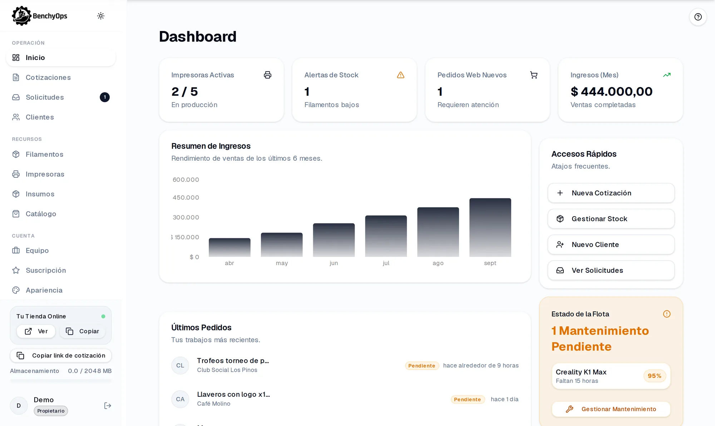
Task: Open the Trofeos torneo order row
Action: [345, 365]
